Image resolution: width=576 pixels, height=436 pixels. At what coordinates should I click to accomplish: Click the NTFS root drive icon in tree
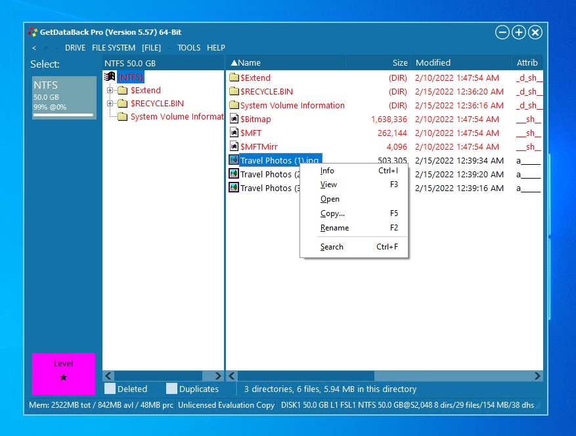(110, 77)
